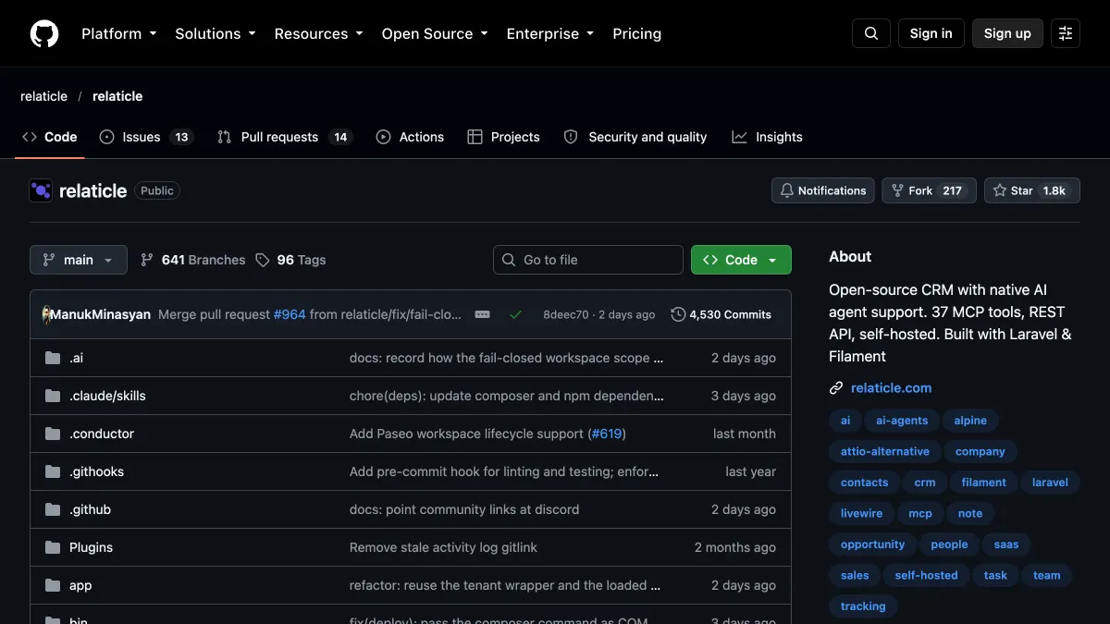
Task: Click the link icon beside relaticle.com
Action: point(836,388)
